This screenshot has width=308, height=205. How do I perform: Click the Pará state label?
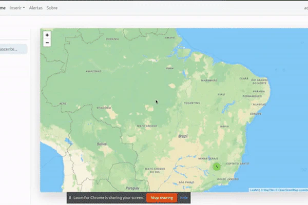point(170,68)
